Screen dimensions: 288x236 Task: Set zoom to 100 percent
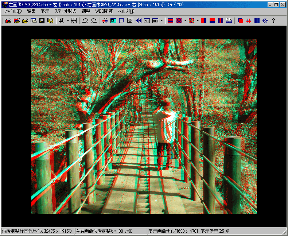click(155, 21)
